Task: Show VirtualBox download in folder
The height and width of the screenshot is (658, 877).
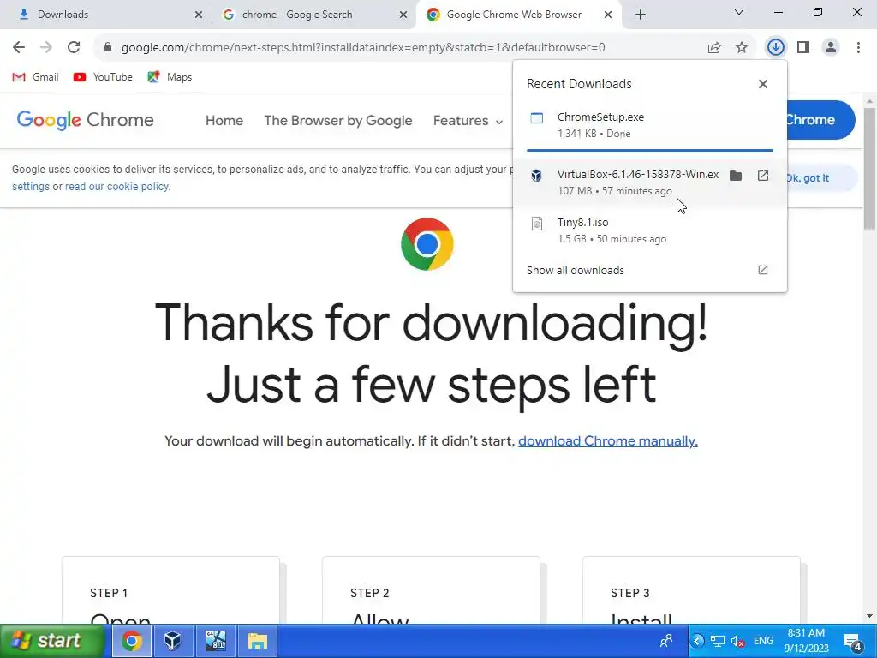Action: pyautogui.click(x=736, y=176)
